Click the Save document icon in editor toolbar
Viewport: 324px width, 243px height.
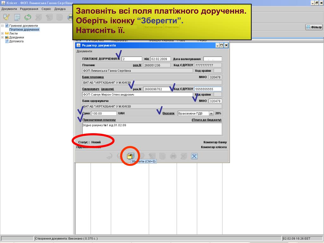pyautogui.click(x=130, y=156)
